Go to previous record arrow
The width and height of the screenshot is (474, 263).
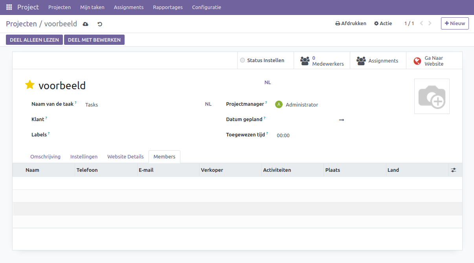(x=421, y=23)
